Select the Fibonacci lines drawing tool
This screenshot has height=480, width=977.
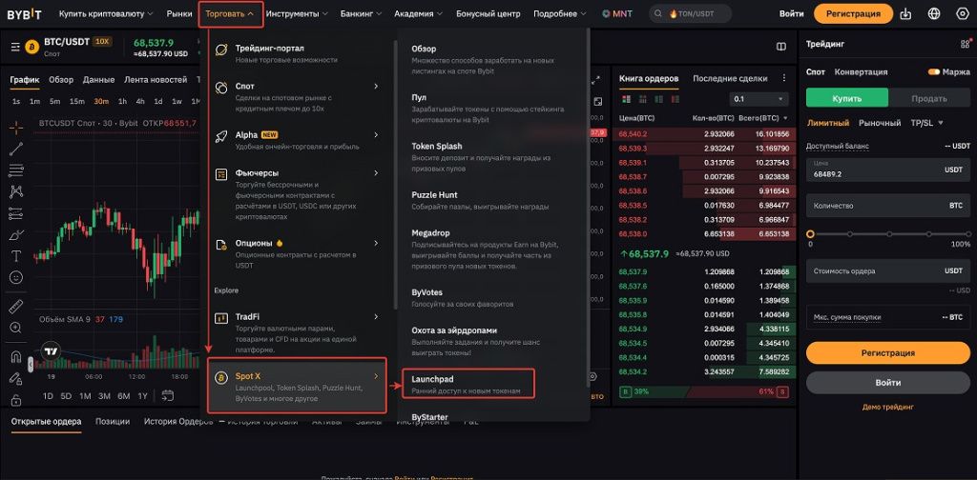[16, 170]
